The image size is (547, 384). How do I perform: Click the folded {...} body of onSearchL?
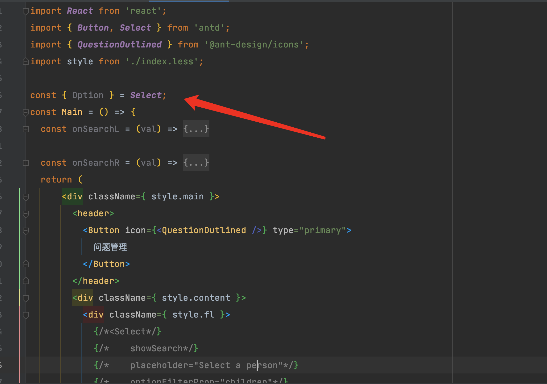(196, 129)
